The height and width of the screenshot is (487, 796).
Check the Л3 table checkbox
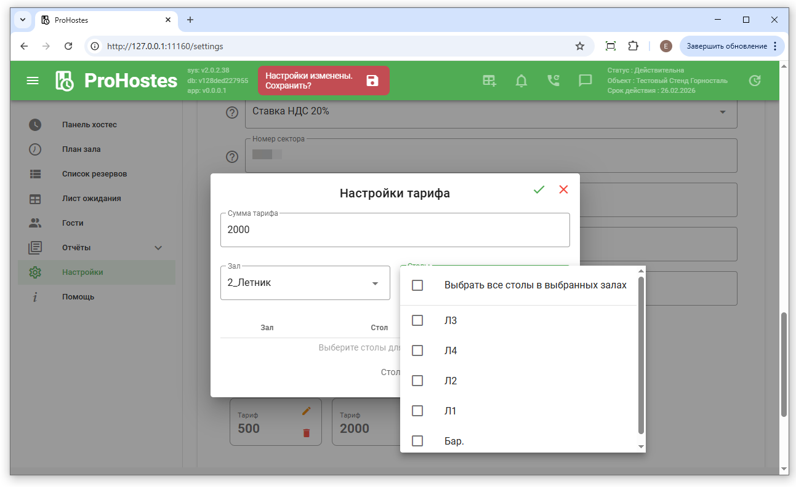(417, 320)
